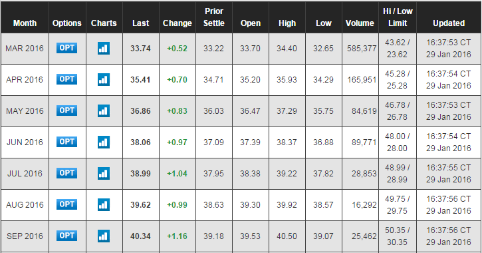Open the chart icon for MAY 2016
Image resolution: width=482 pixels, height=253 pixels.
[x=104, y=111]
